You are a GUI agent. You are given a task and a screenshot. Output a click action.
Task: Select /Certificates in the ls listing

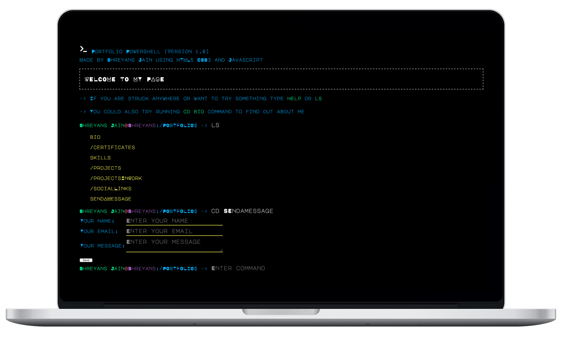[112, 147]
